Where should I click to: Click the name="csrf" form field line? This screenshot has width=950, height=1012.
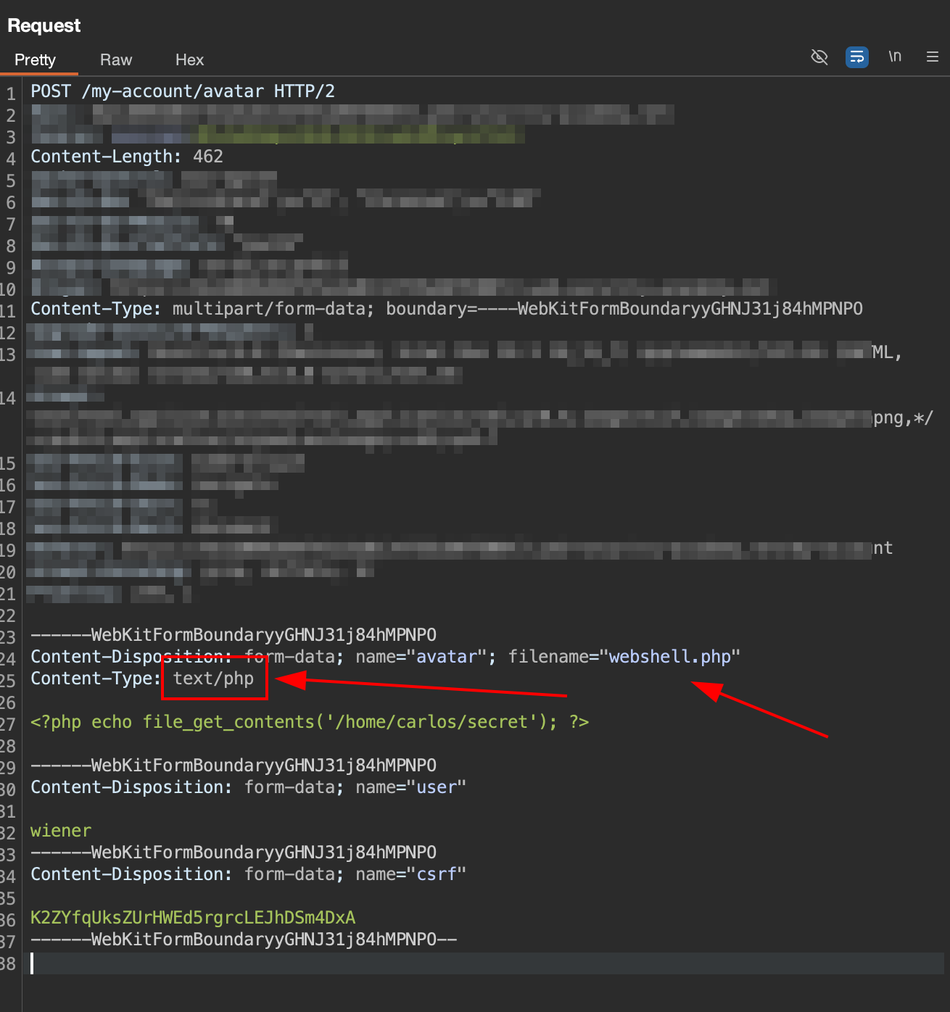248,874
